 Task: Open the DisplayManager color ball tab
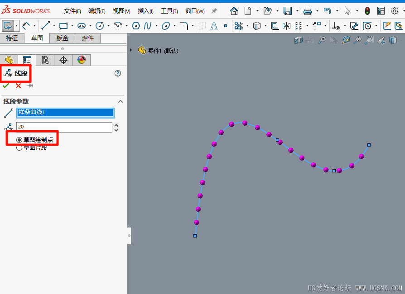[x=82, y=60]
